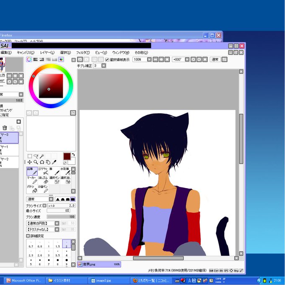This screenshot has height=285, width=285.
Task: Open the フィルタ(T) menu
Action: coord(83,52)
